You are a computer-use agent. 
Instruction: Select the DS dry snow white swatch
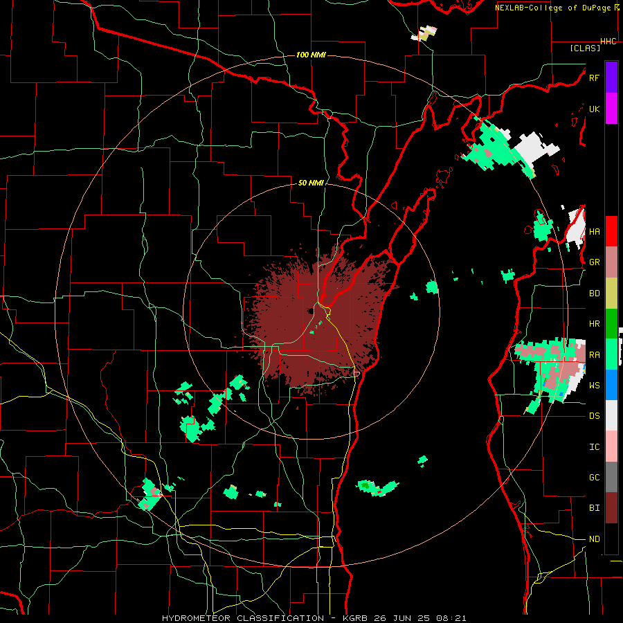click(x=611, y=415)
